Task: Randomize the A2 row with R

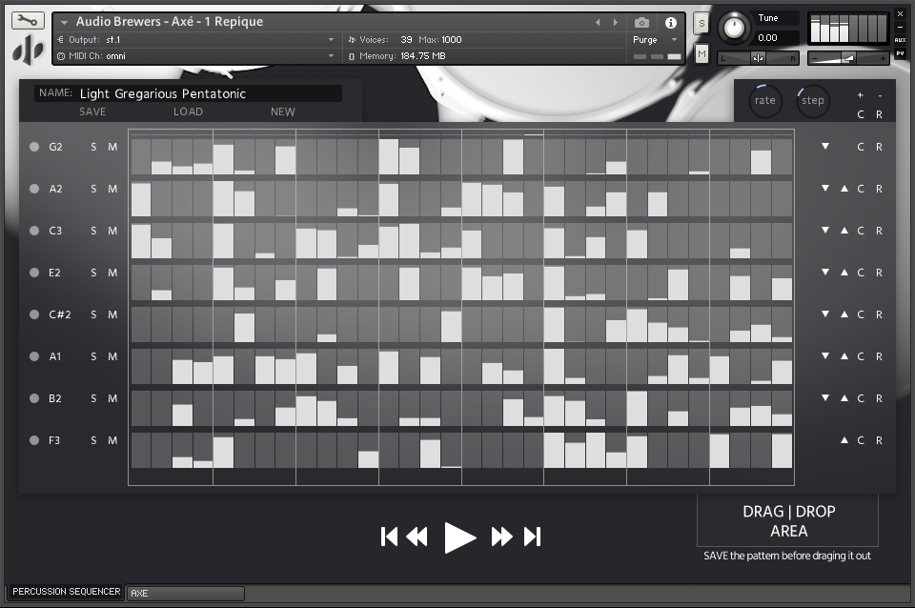Action: pyautogui.click(x=880, y=189)
